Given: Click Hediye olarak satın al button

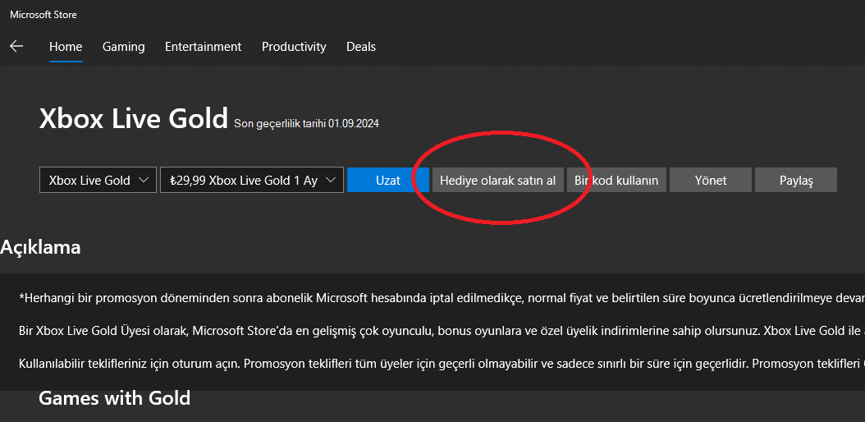Looking at the screenshot, I should pos(497,180).
